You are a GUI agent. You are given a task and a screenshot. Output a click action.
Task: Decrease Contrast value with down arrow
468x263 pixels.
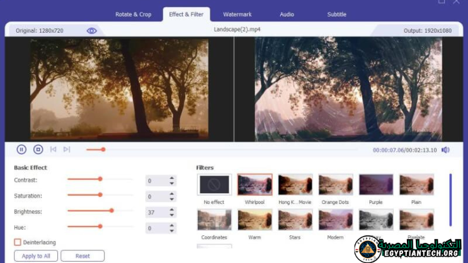click(x=171, y=183)
